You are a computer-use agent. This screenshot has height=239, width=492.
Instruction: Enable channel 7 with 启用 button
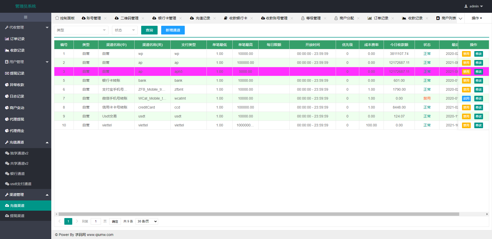(x=466, y=99)
